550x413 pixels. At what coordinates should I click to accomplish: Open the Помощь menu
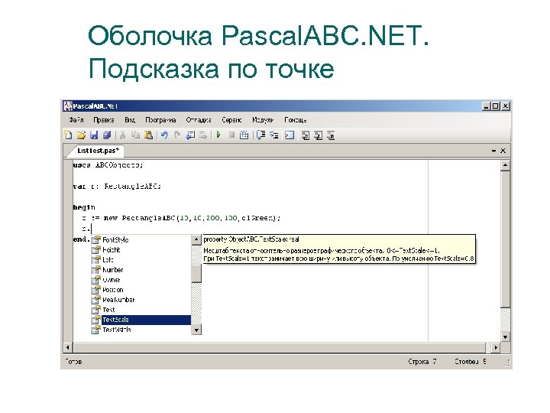296,120
